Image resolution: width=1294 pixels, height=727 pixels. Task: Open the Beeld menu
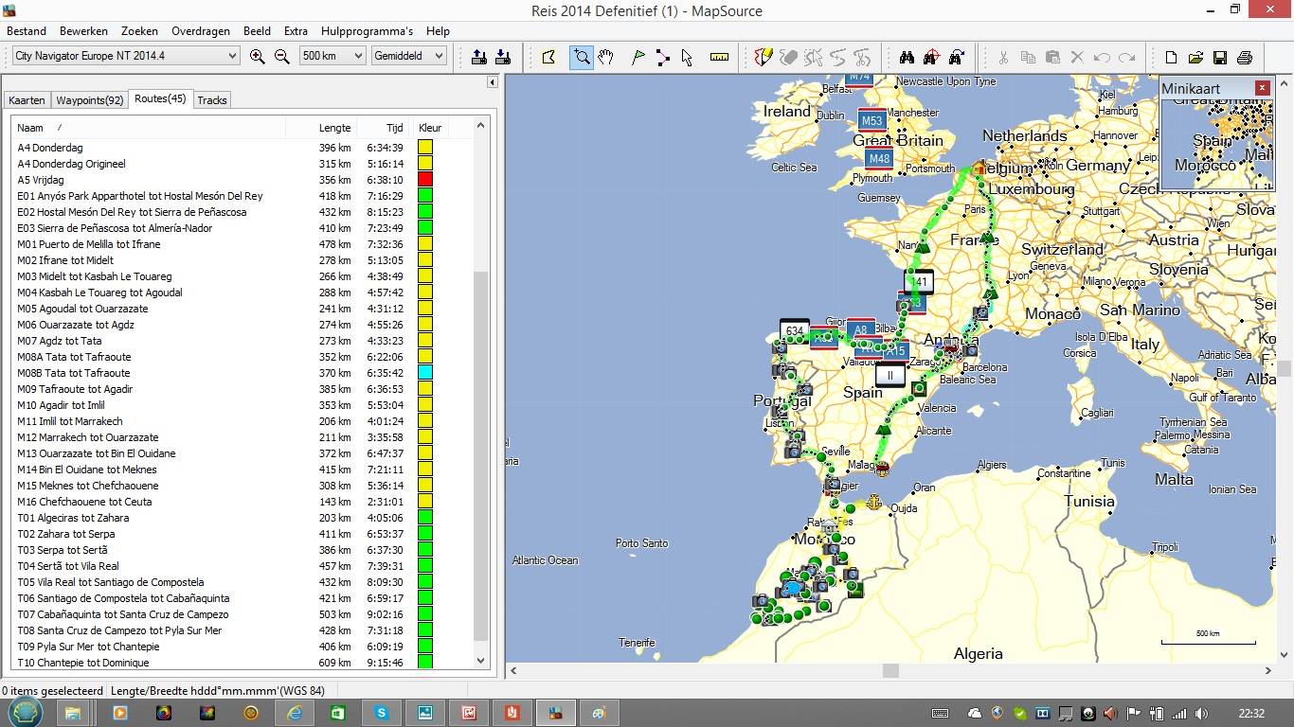click(257, 31)
